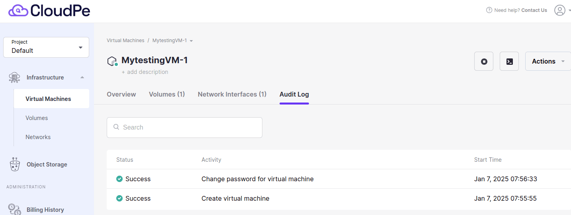Click the VM hexagon status icon
Image resolution: width=571 pixels, height=215 pixels.
pos(113,62)
